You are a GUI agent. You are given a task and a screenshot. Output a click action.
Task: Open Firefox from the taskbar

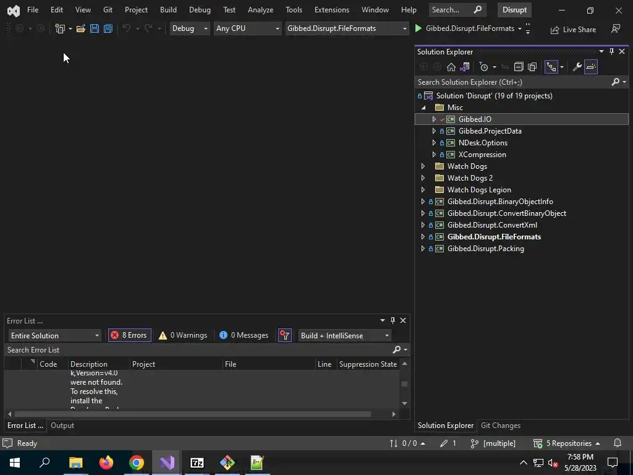106,463
